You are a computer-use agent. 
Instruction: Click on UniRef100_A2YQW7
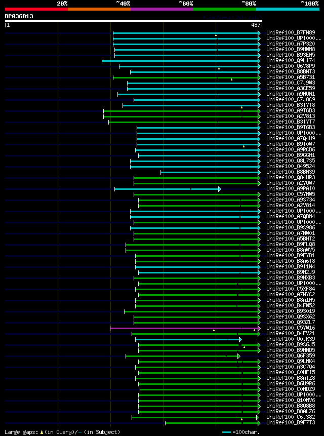coord(291,183)
